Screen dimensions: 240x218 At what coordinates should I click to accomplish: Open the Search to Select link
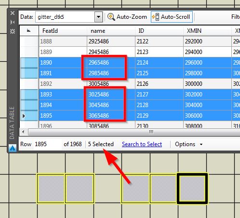click(142, 144)
